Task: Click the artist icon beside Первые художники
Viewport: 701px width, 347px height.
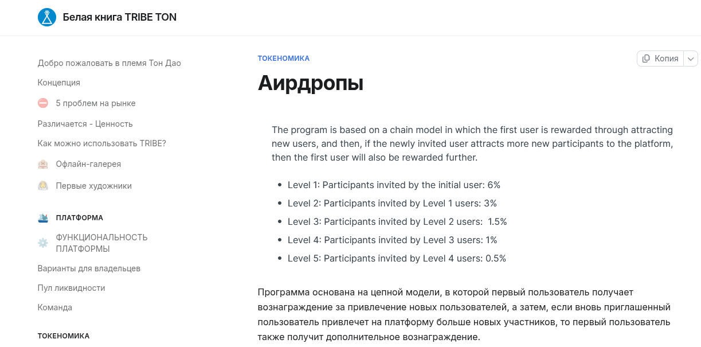Action: coord(43,186)
